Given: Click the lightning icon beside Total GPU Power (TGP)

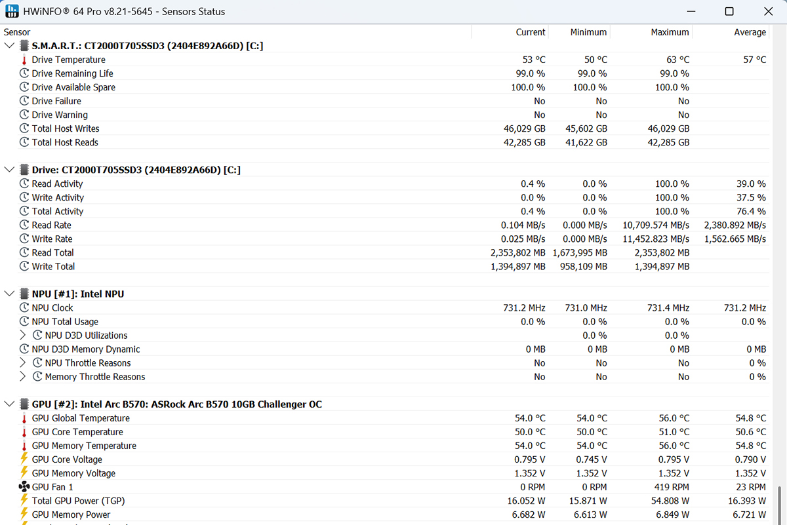Looking at the screenshot, I should (x=24, y=501).
